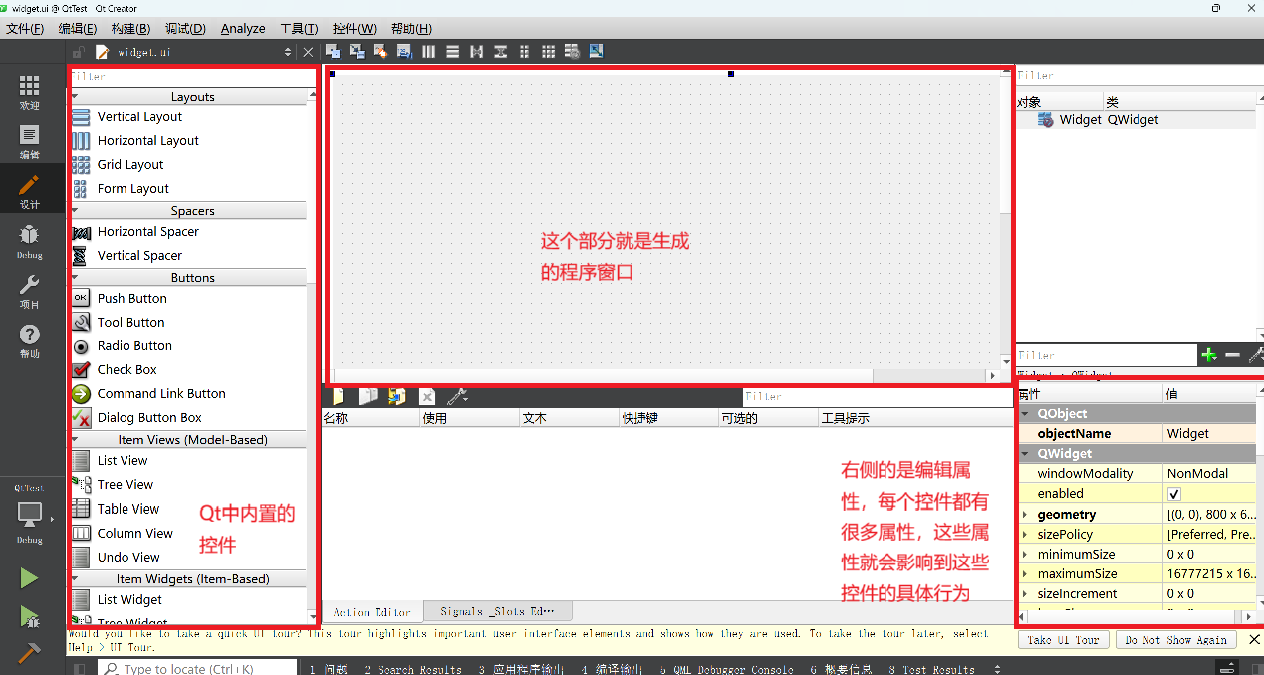
Task: Select Edit Signals/Slots mode in toolbar
Action: pos(356,51)
